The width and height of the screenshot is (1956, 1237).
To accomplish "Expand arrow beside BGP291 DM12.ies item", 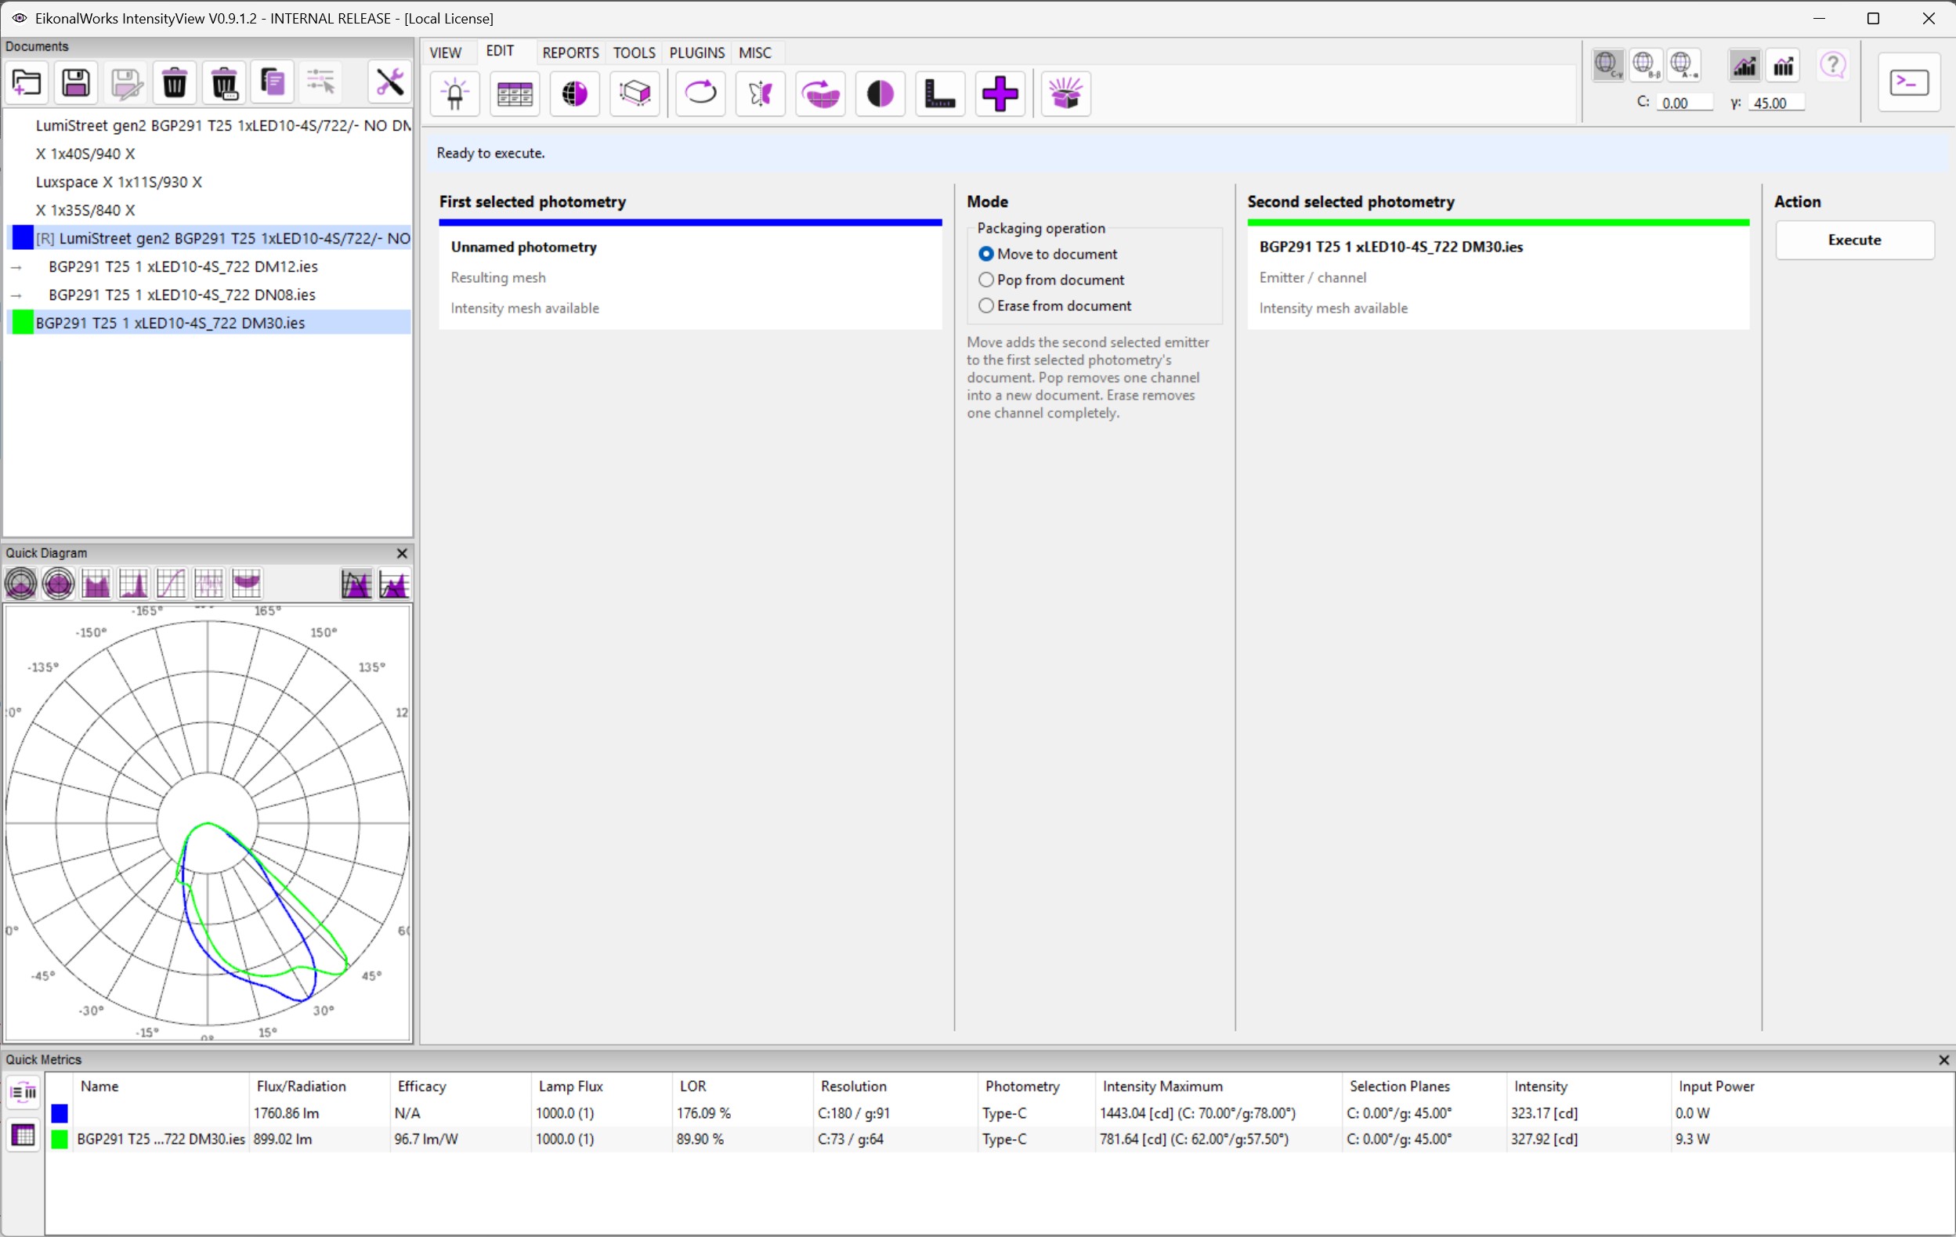I will 16,267.
